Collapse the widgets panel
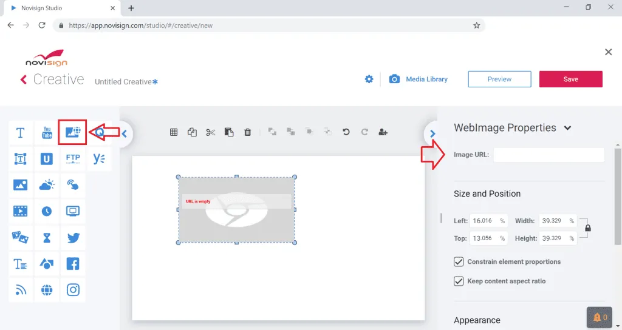 (124, 134)
